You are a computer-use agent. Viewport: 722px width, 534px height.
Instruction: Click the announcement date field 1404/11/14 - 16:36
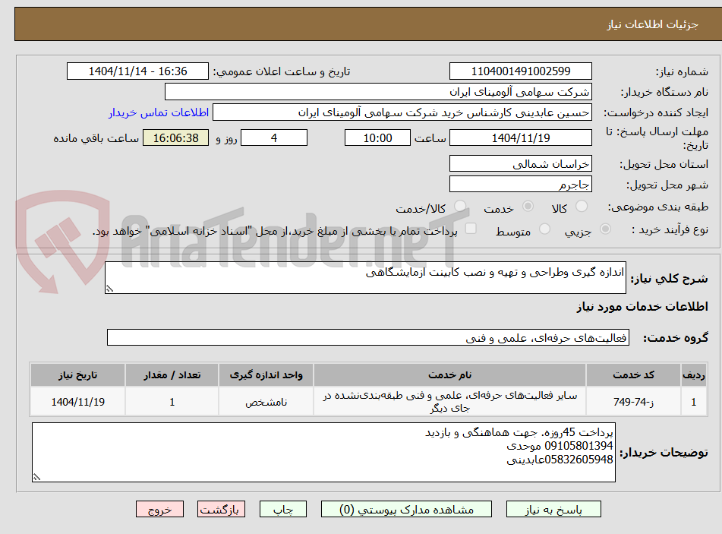click(x=137, y=71)
